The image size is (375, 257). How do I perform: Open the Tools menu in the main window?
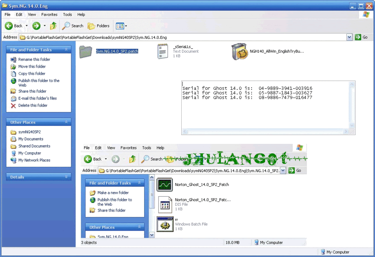point(67,15)
